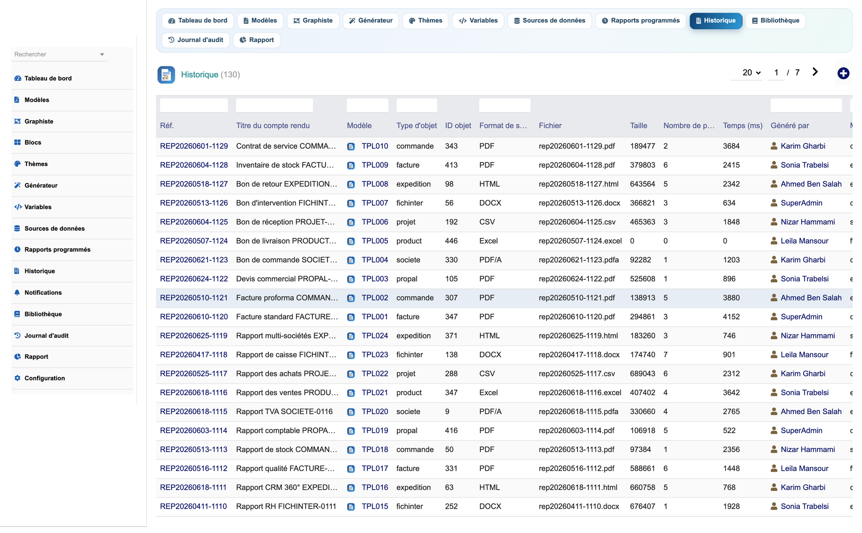Viewport: 862px width, 533px height.
Task: Click user icon beside Leila Mansour in REP20260507-1124 row
Action: pyautogui.click(x=774, y=241)
